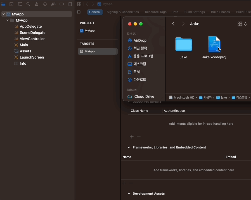251x200 pixels.
Task: Open the Info tab
Action: (x=175, y=12)
